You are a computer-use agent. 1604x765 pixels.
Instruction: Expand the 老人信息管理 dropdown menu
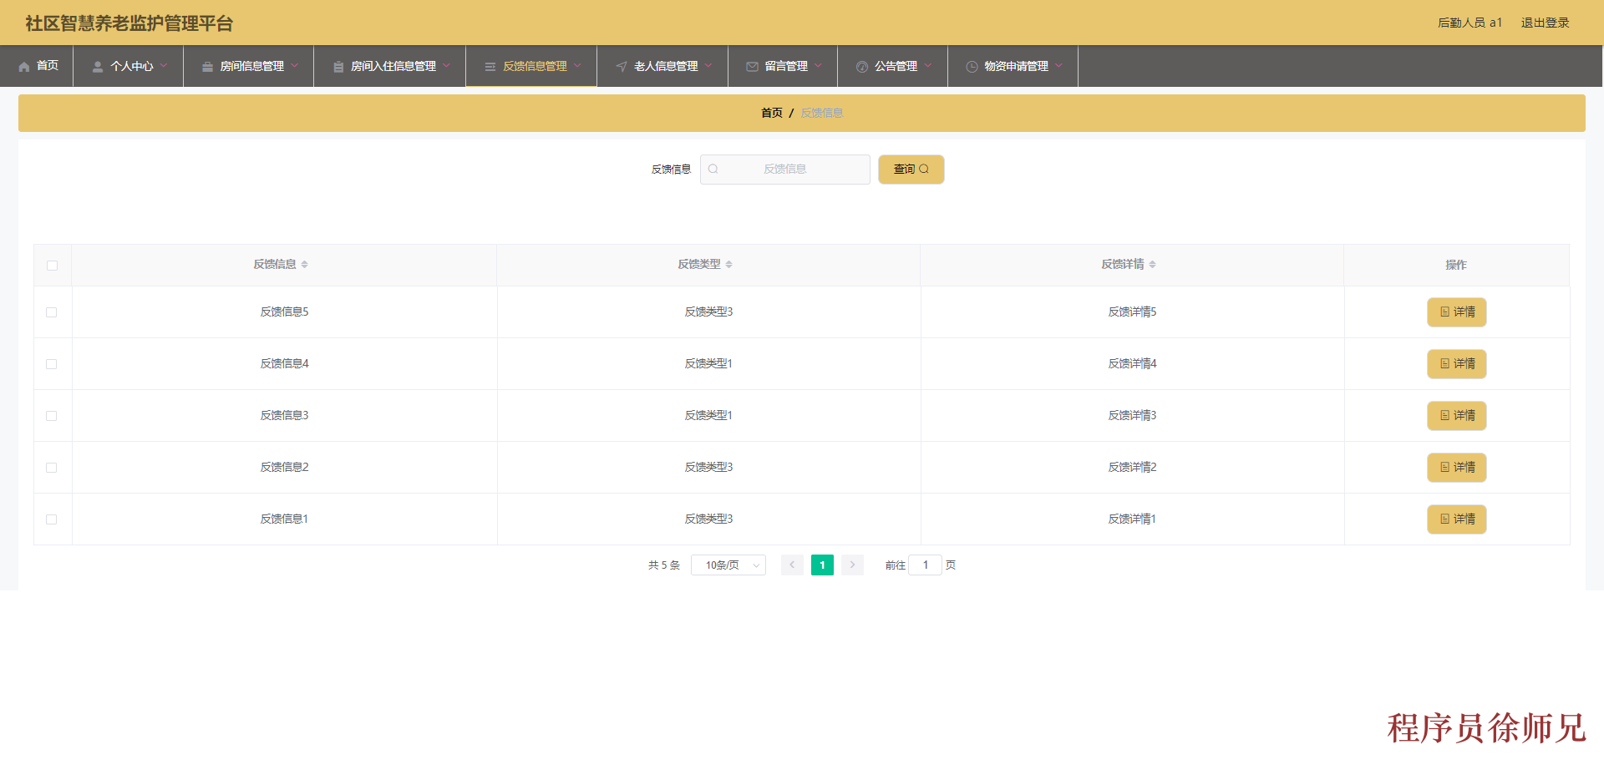pos(662,66)
